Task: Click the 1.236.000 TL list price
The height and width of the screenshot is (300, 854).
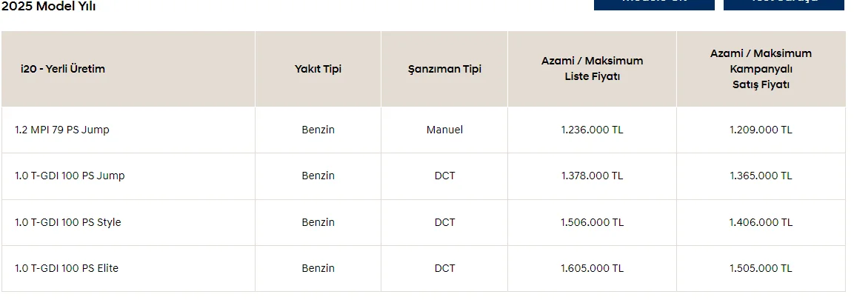Action: pyautogui.click(x=592, y=130)
